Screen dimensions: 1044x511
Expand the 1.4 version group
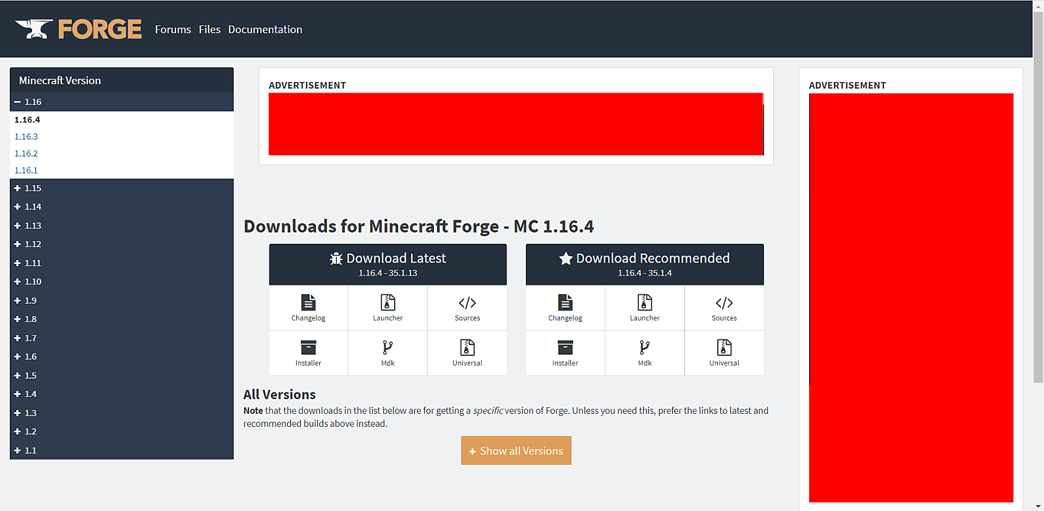[121, 394]
